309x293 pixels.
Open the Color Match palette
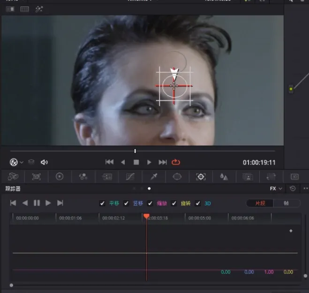click(37, 177)
